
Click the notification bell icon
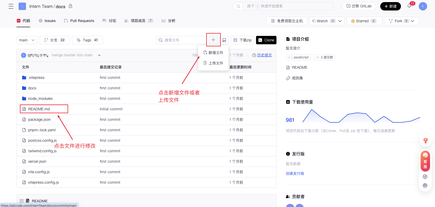[409, 6]
